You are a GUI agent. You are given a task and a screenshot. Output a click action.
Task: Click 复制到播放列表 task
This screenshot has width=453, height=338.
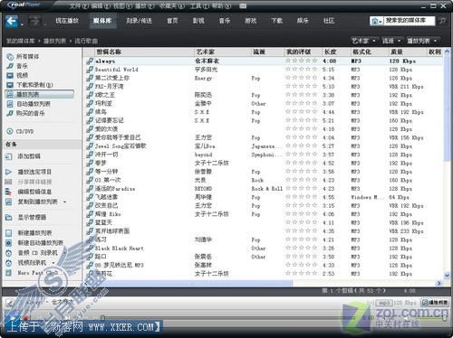32,202
